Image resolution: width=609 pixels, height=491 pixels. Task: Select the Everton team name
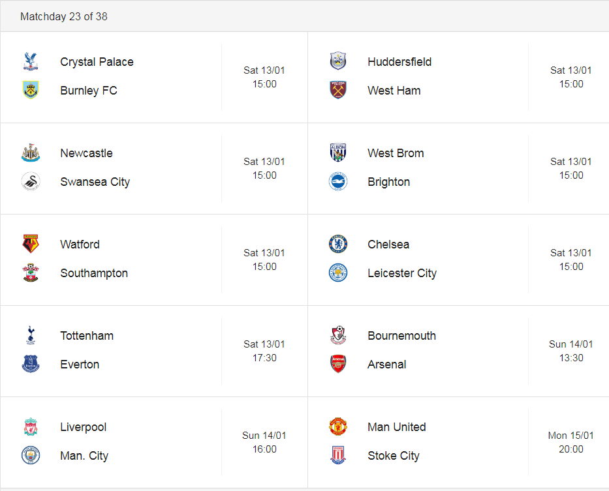(80, 365)
